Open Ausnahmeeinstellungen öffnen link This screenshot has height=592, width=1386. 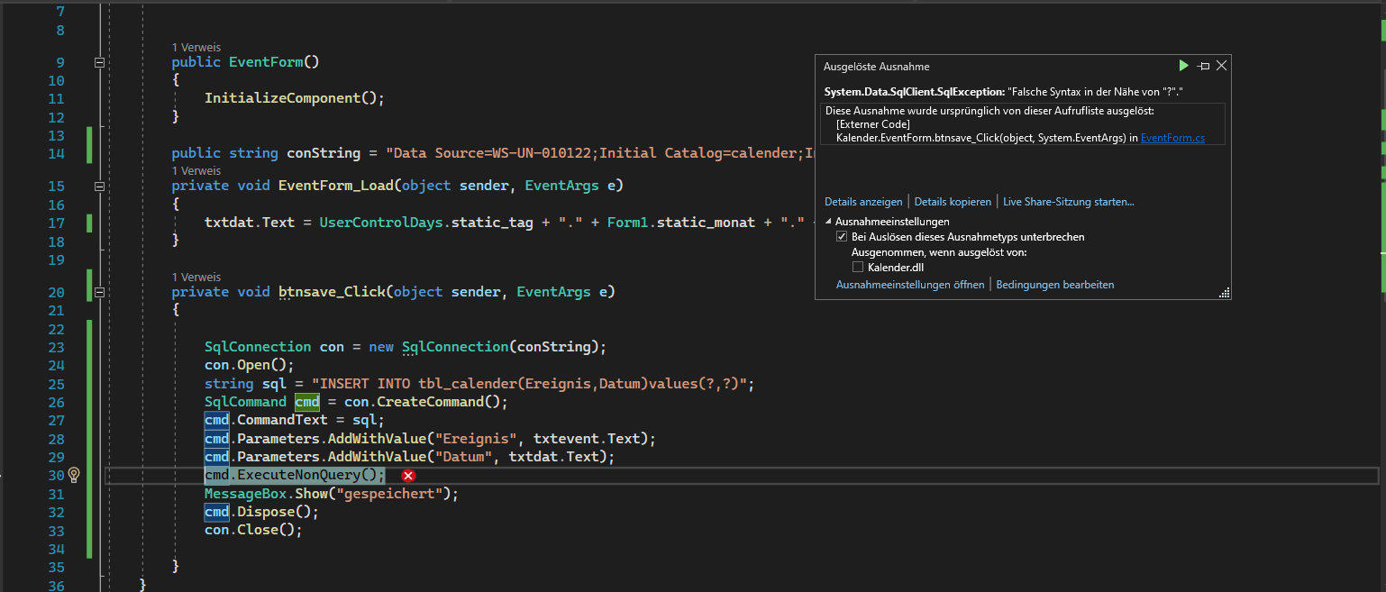point(910,285)
